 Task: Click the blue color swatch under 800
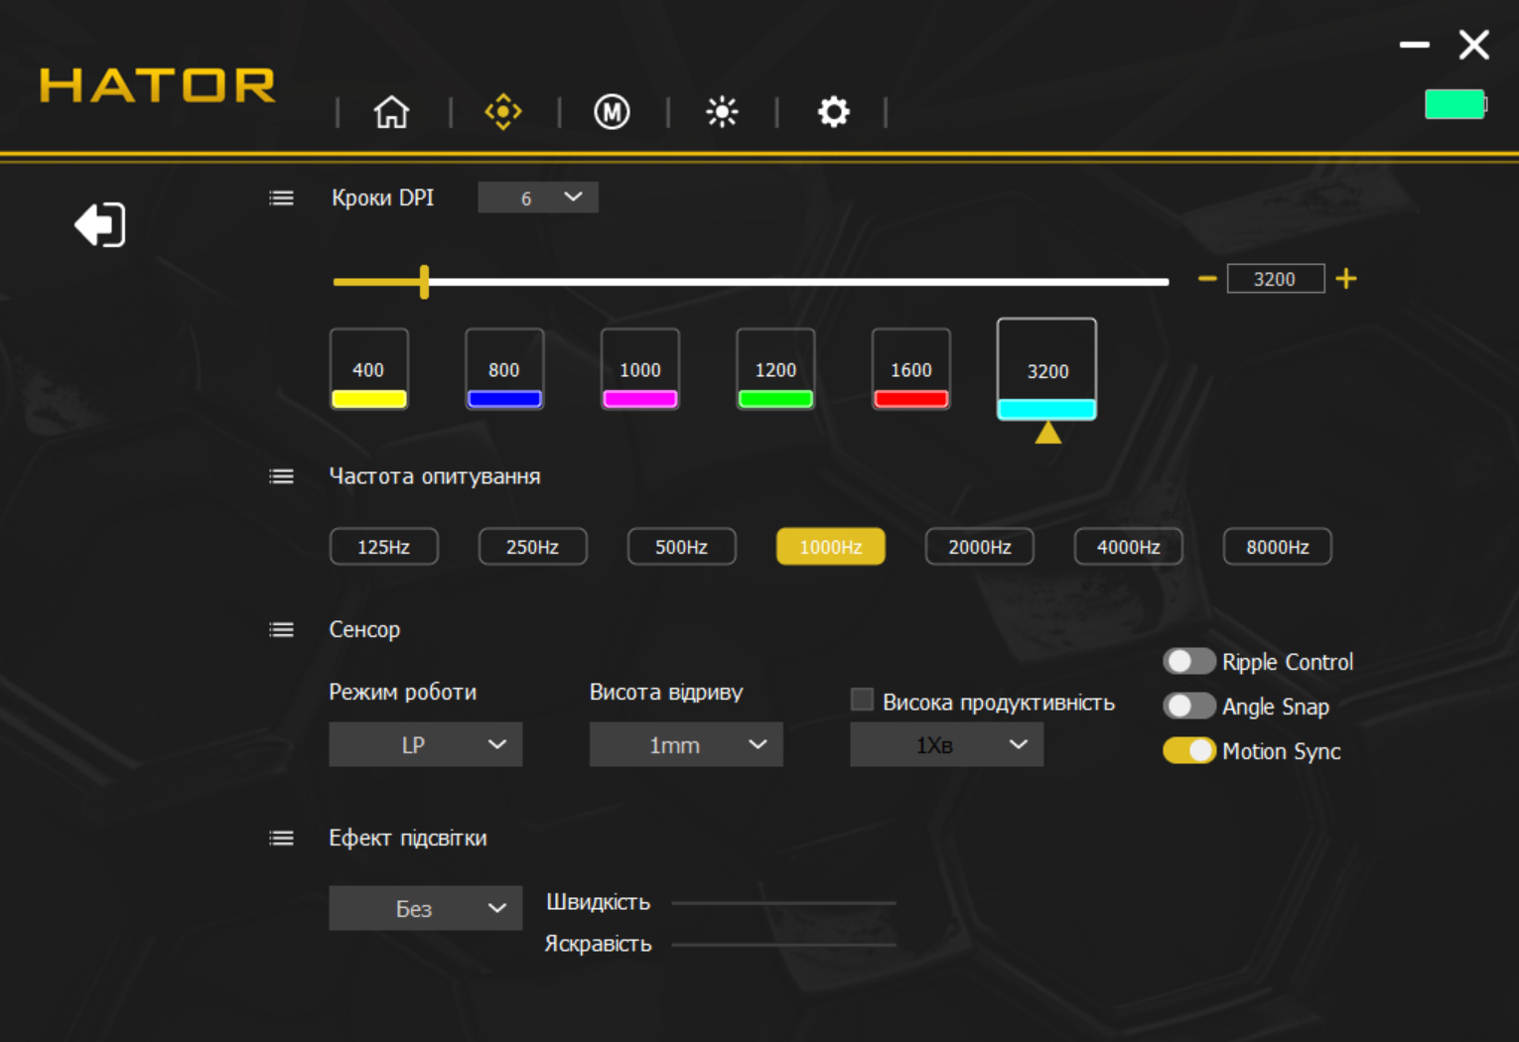(x=504, y=399)
